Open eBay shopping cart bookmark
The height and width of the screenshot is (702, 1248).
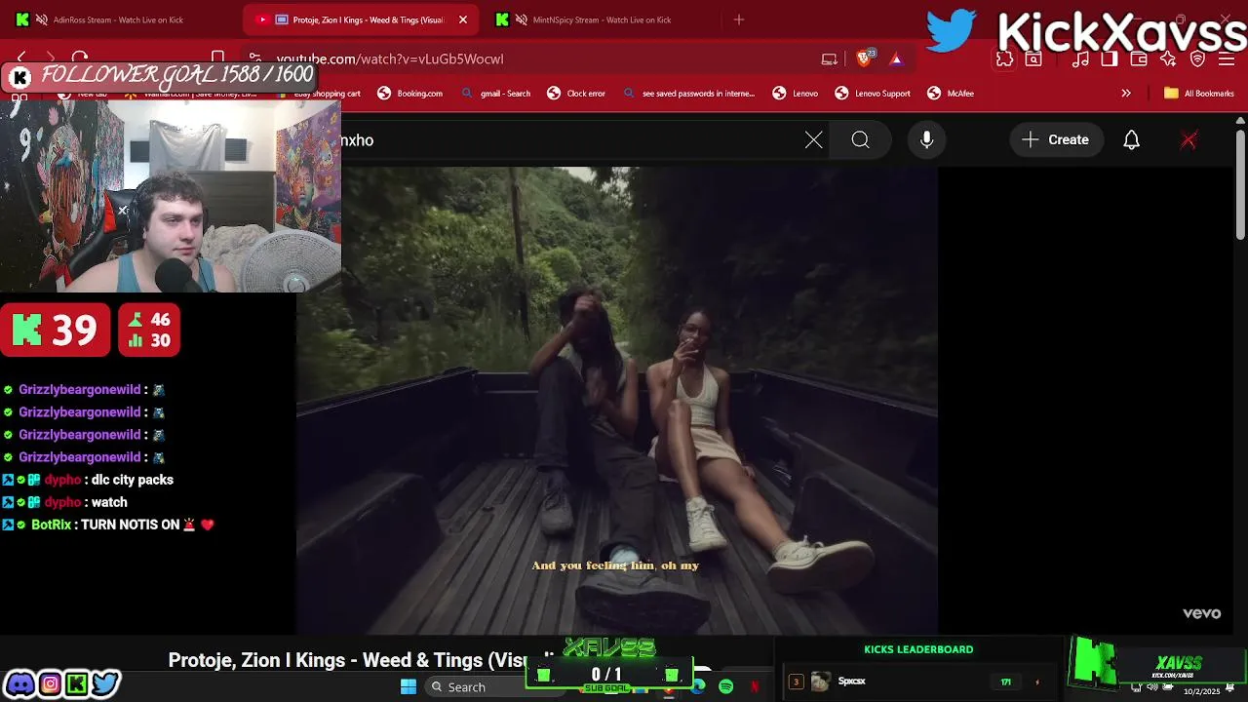pos(319,94)
